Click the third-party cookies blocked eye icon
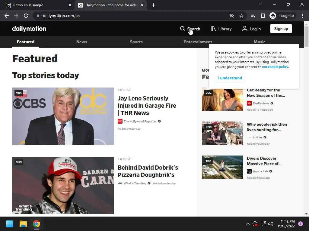The image size is (309, 231). [232, 16]
